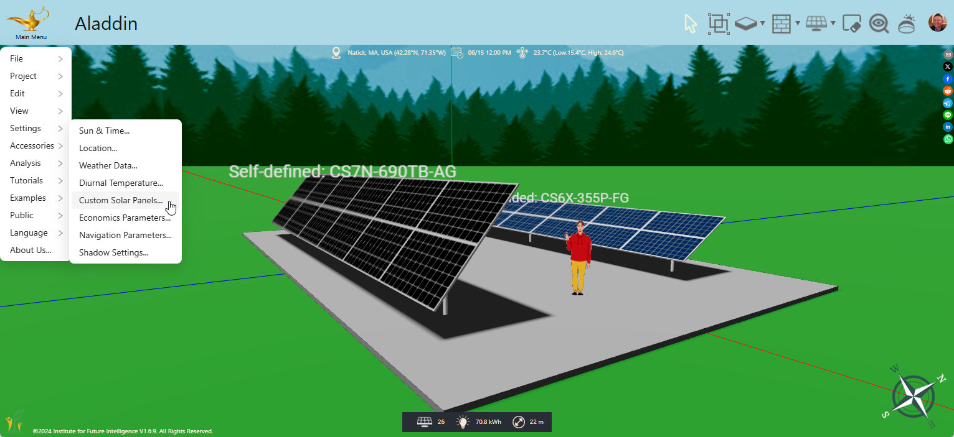
Task: Open Location... settings
Action: (125, 149)
